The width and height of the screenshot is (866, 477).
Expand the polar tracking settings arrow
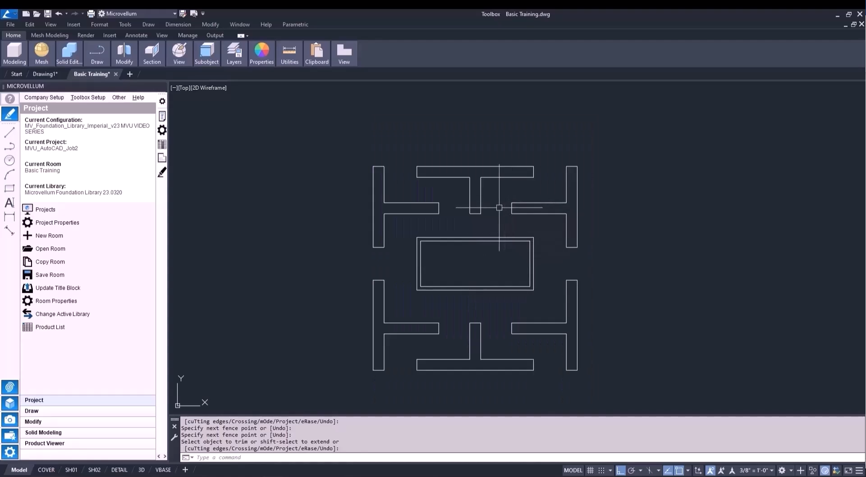point(641,470)
